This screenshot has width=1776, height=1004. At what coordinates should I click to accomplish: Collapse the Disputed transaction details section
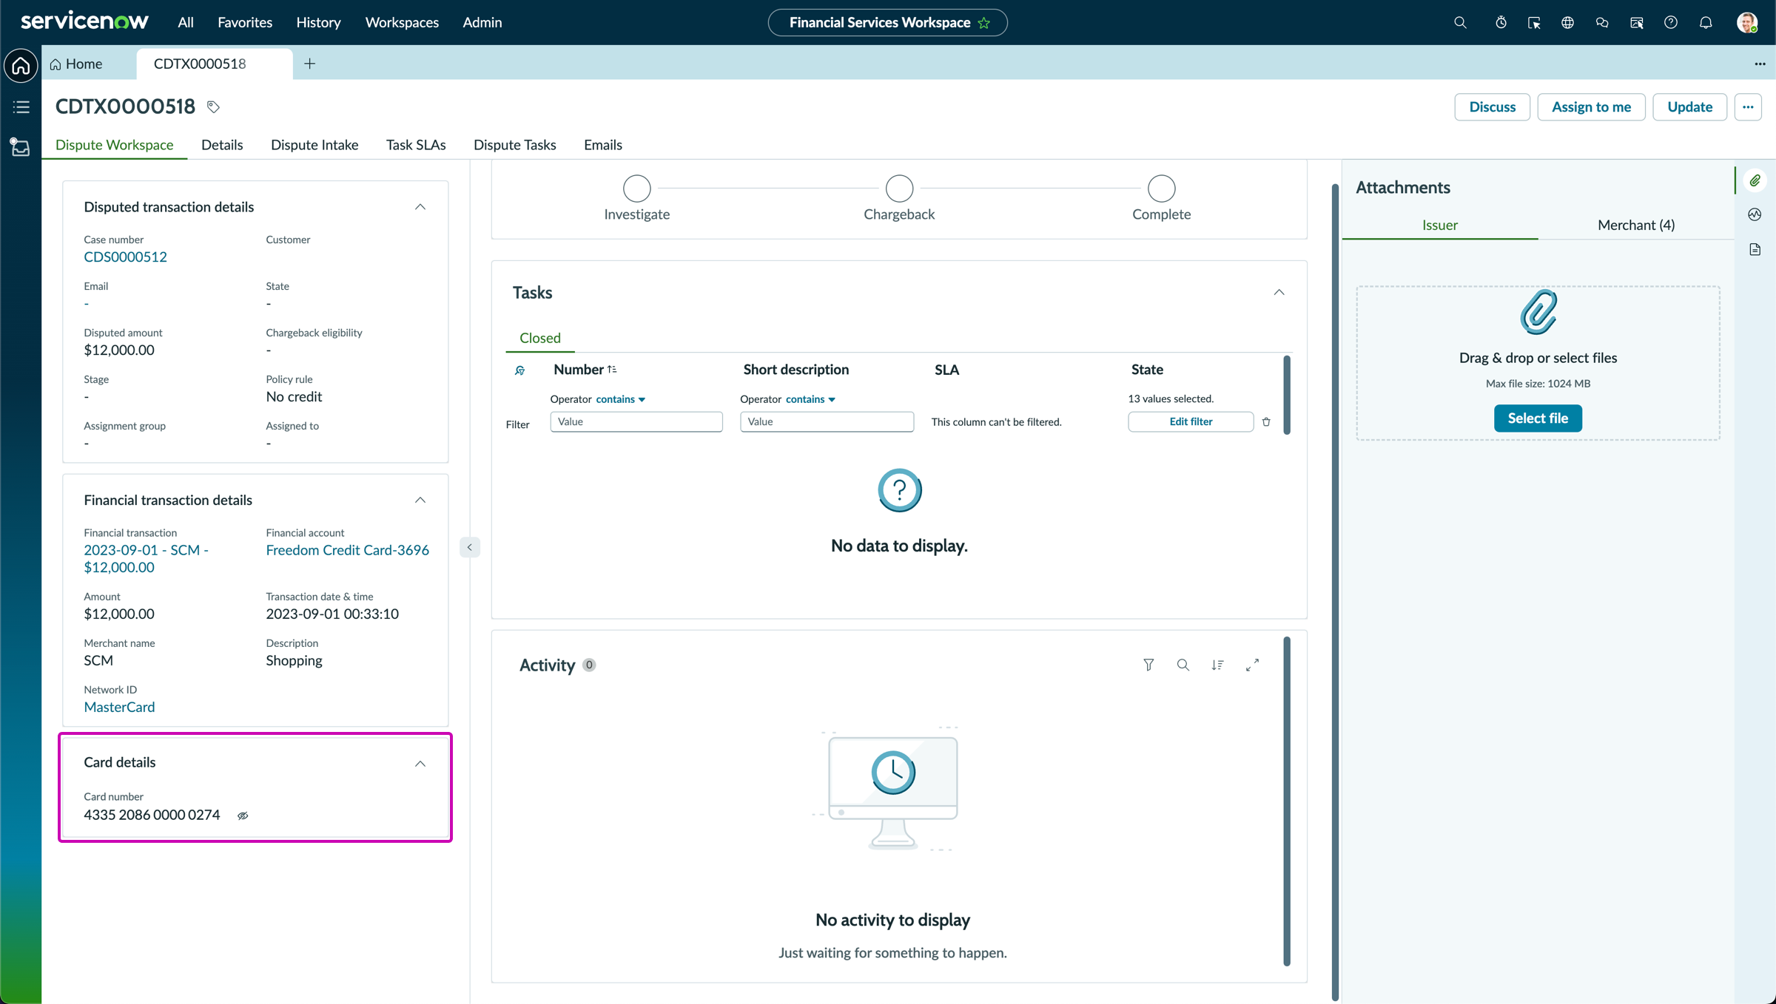click(420, 207)
